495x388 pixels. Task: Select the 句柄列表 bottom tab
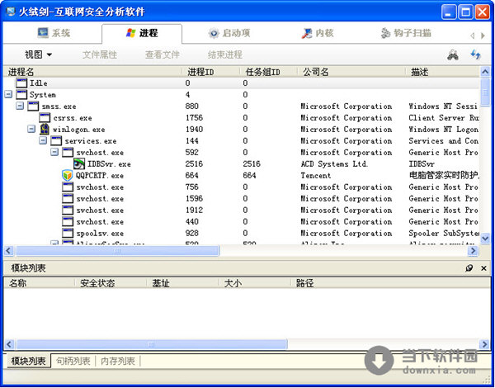pyautogui.click(x=73, y=361)
